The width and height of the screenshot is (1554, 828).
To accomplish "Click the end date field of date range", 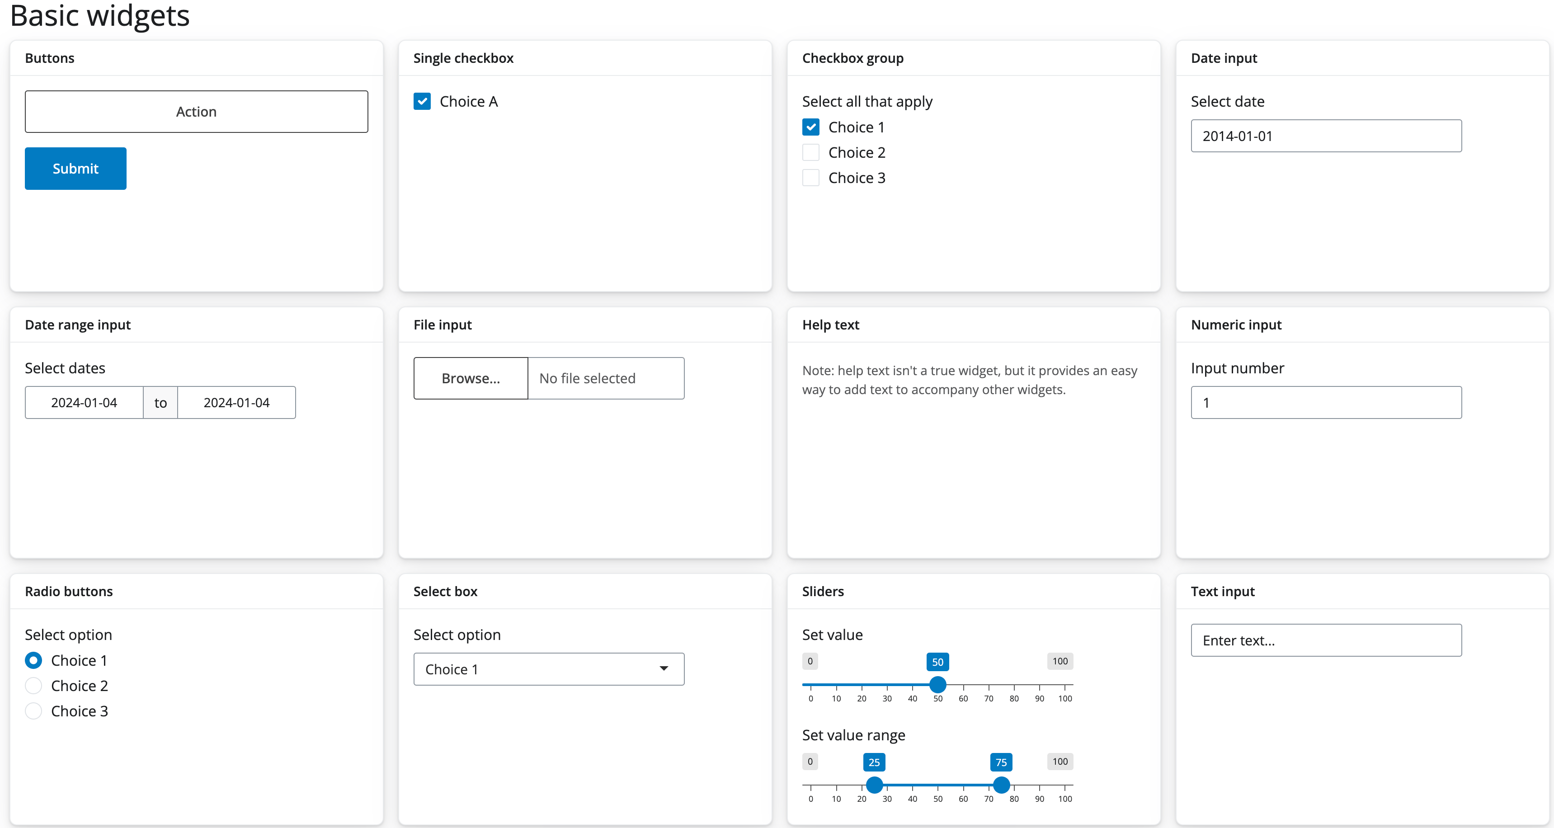I will point(236,402).
